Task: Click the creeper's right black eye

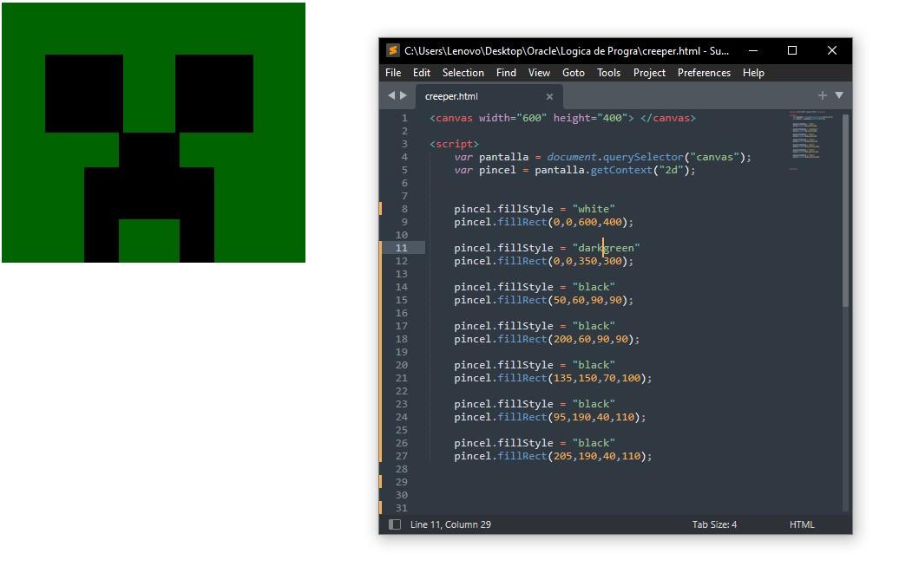Action: 213,94
